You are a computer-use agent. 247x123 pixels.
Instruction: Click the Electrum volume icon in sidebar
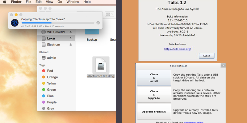[x=44, y=45]
